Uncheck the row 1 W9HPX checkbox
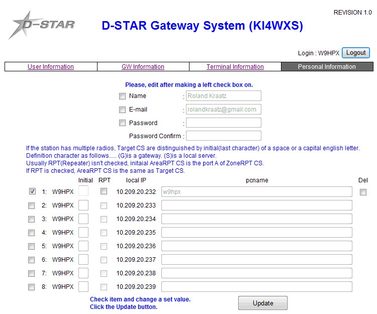 click(x=32, y=191)
